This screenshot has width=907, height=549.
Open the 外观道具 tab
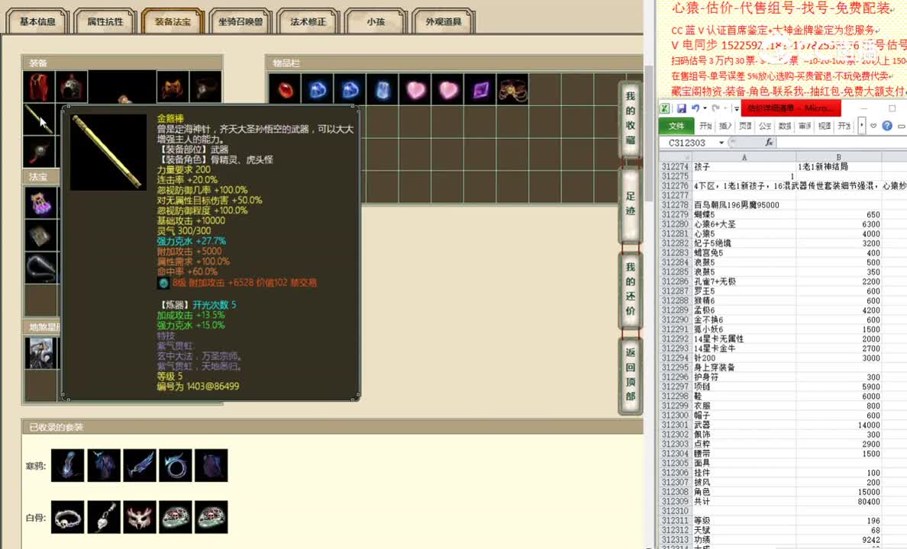click(443, 21)
